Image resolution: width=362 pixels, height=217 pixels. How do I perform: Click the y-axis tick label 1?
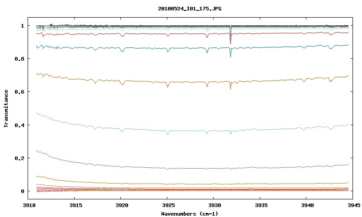(x=22, y=26)
